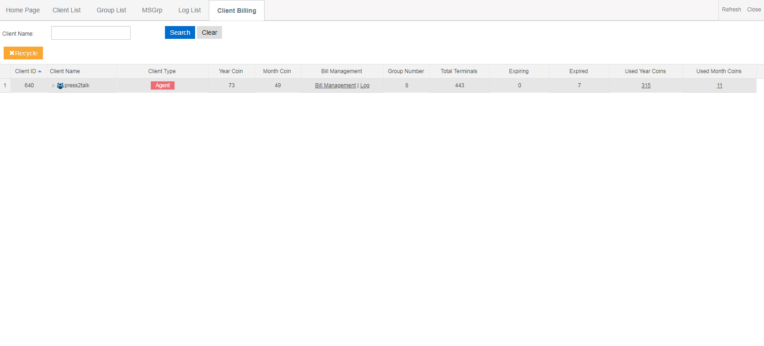The width and height of the screenshot is (764, 346).
Task: Click the Group Number column header
Action: coord(406,71)
